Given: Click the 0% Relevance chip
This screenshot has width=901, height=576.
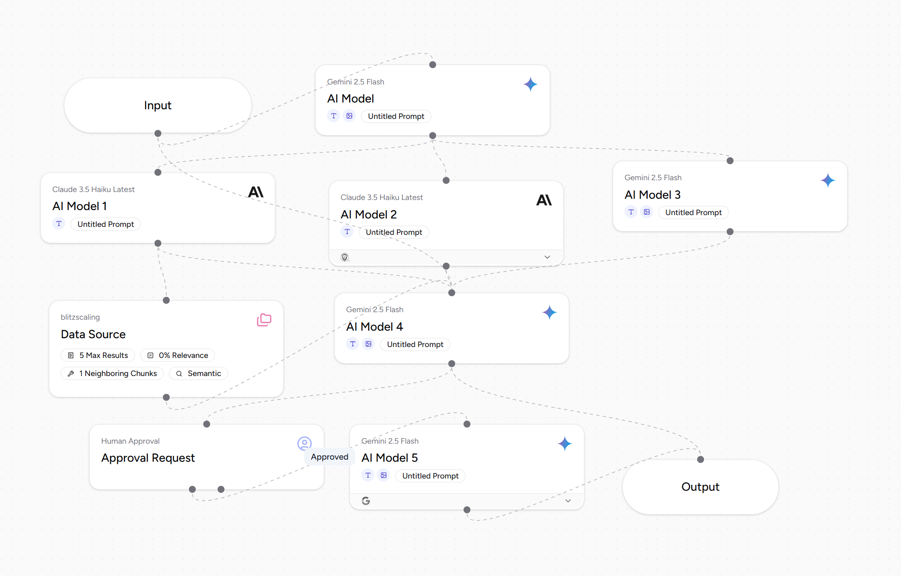Looking at the screenshot, I should (x=178, y=355).
